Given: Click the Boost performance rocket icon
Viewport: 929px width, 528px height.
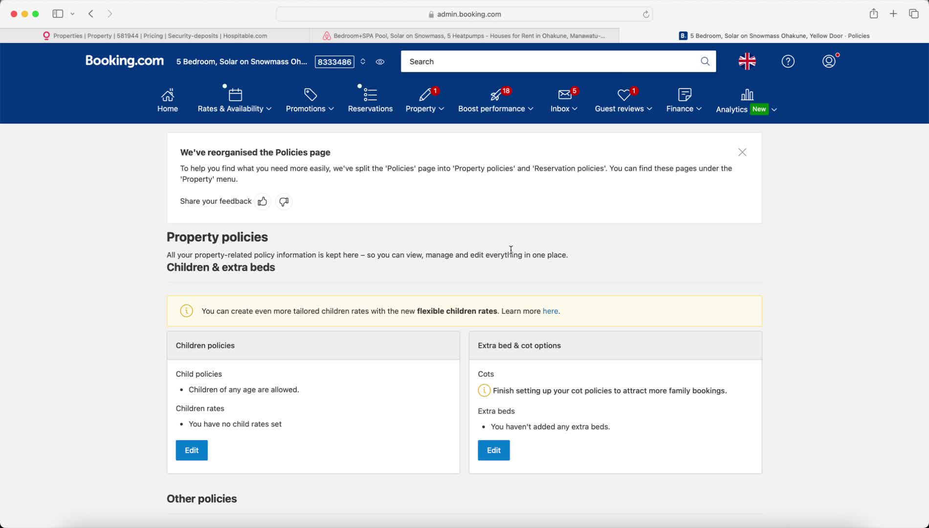Looking at the screenshot, I should coord(496,94).
